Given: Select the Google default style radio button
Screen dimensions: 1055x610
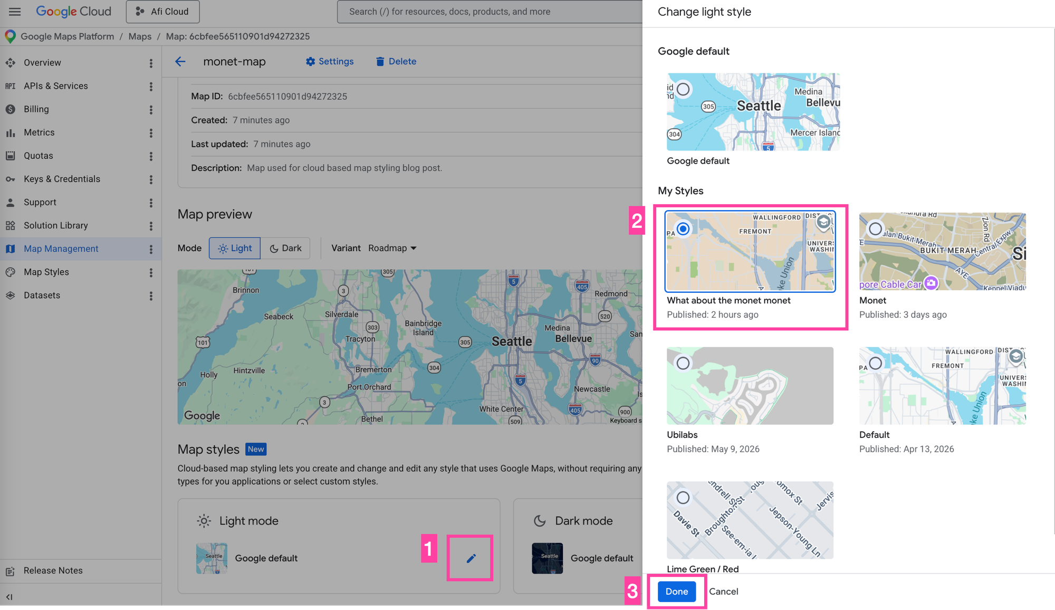Looking at the screenshot, I should (683, 89).
